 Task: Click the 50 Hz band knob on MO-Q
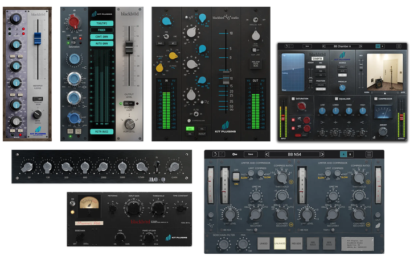point(28,167)
